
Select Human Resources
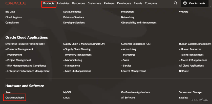click(x=190, y=49)
